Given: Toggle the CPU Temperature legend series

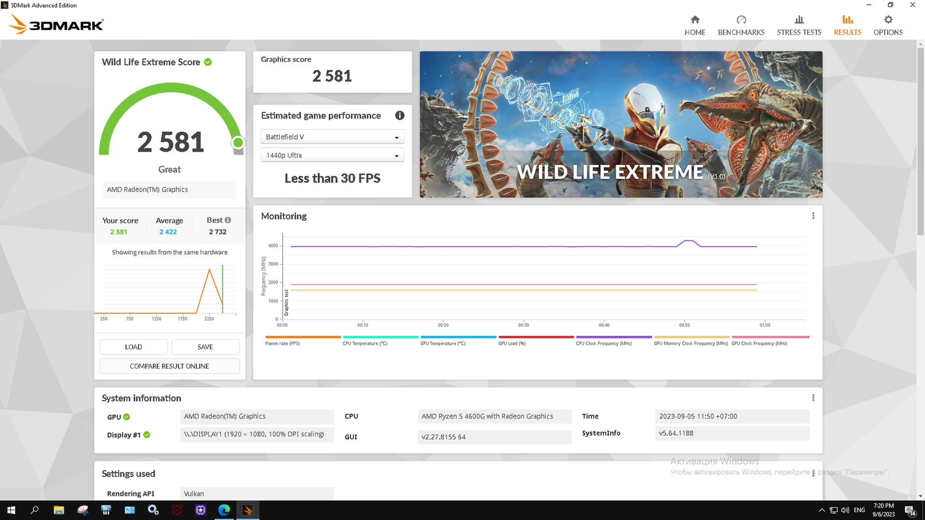Looking at the screenshot, I should pyautogui.click(x=380, y=340).
